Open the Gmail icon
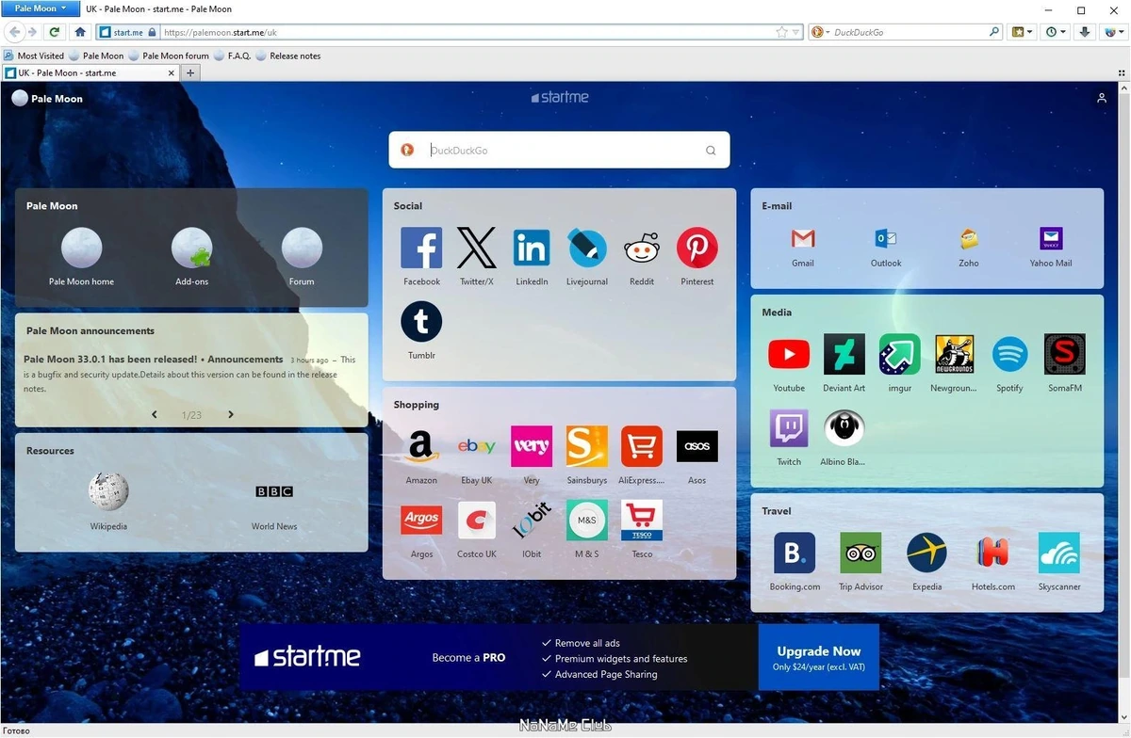Viewport: 1131px width, 738px height. pyautogui.click(x=803, y=238)
